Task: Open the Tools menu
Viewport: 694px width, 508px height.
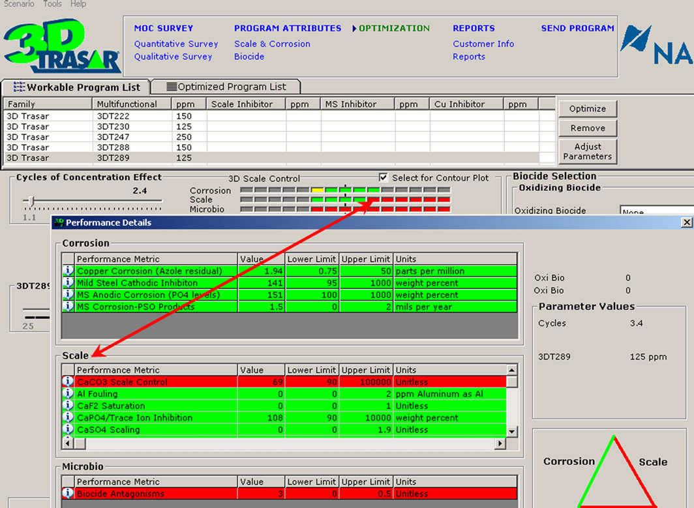Action: click(x=52, y=4)
